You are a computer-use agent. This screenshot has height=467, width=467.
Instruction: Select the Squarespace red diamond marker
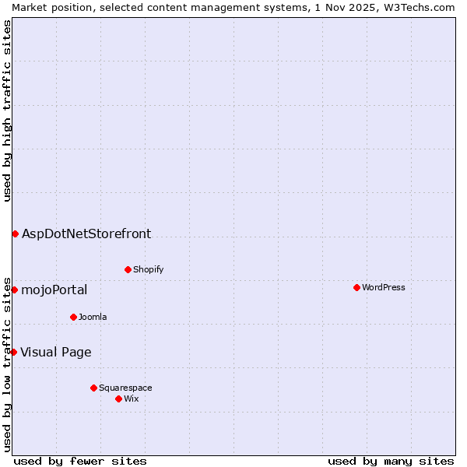(93, 388)
